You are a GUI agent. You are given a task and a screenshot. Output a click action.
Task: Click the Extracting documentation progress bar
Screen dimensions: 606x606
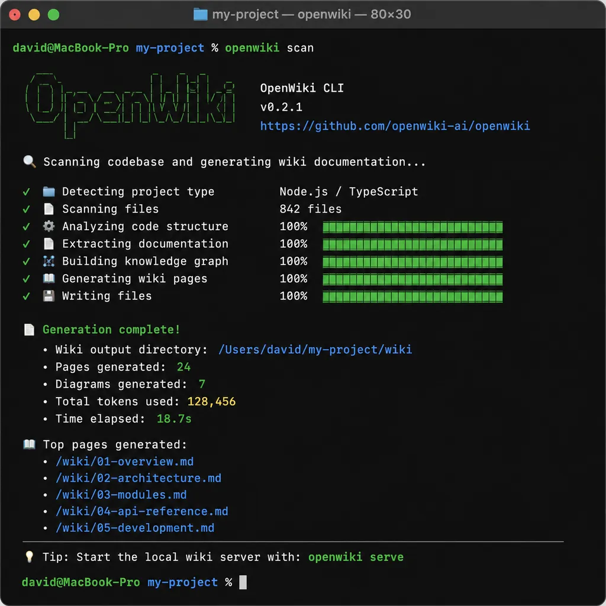[x=412, y=244]
